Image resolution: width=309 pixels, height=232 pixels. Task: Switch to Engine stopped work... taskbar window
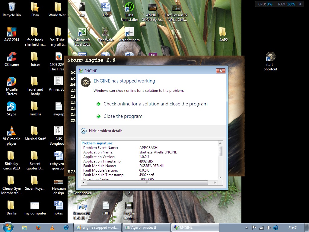pyautogui.click(x=97, y=227)
